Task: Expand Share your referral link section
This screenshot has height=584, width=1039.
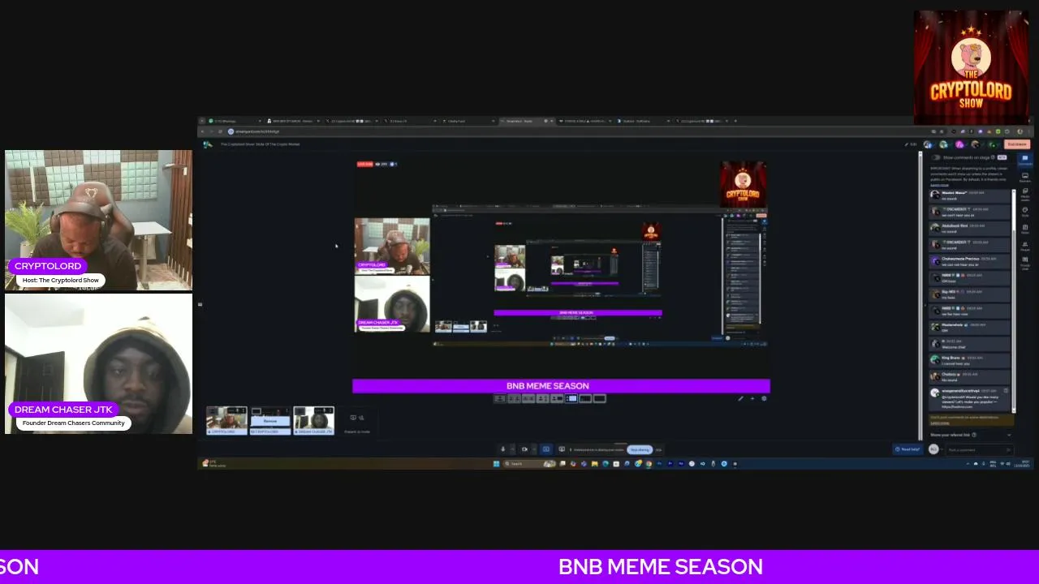Action: 970,435
